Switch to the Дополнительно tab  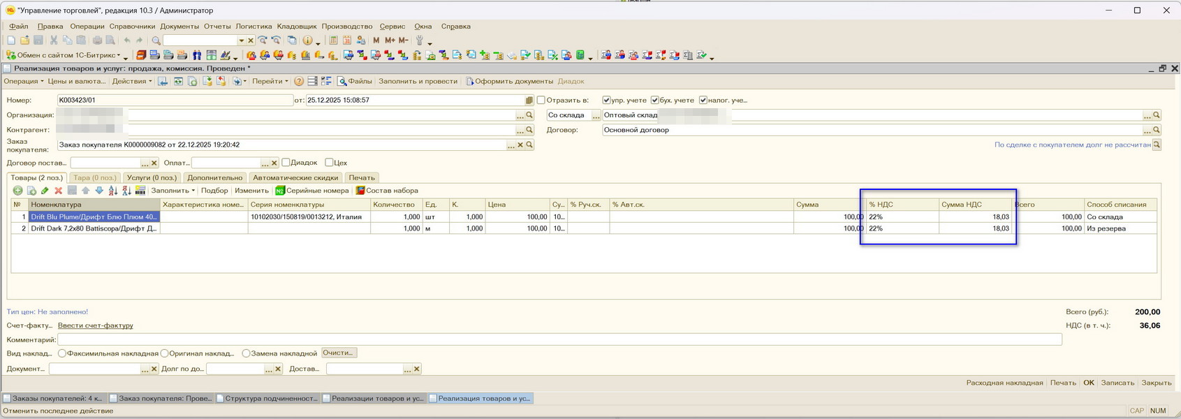click(x=214, y=178)
